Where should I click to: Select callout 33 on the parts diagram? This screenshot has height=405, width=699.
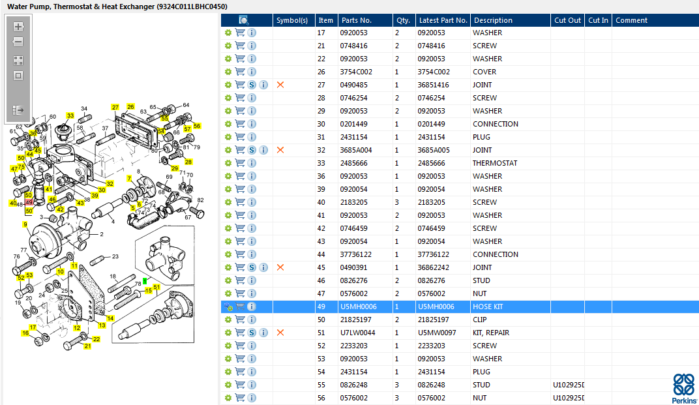click(70, 115)
